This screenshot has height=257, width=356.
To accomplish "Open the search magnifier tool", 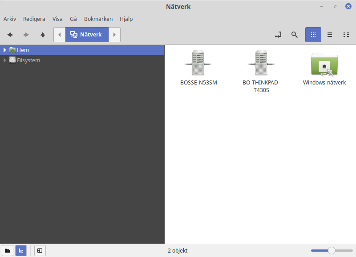I will pyautogui.click(x=295, y=35).
